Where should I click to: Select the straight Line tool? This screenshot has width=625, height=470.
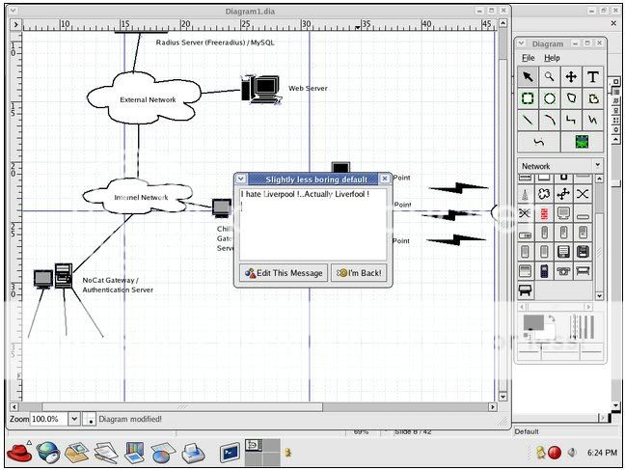(x=528, y=120)
